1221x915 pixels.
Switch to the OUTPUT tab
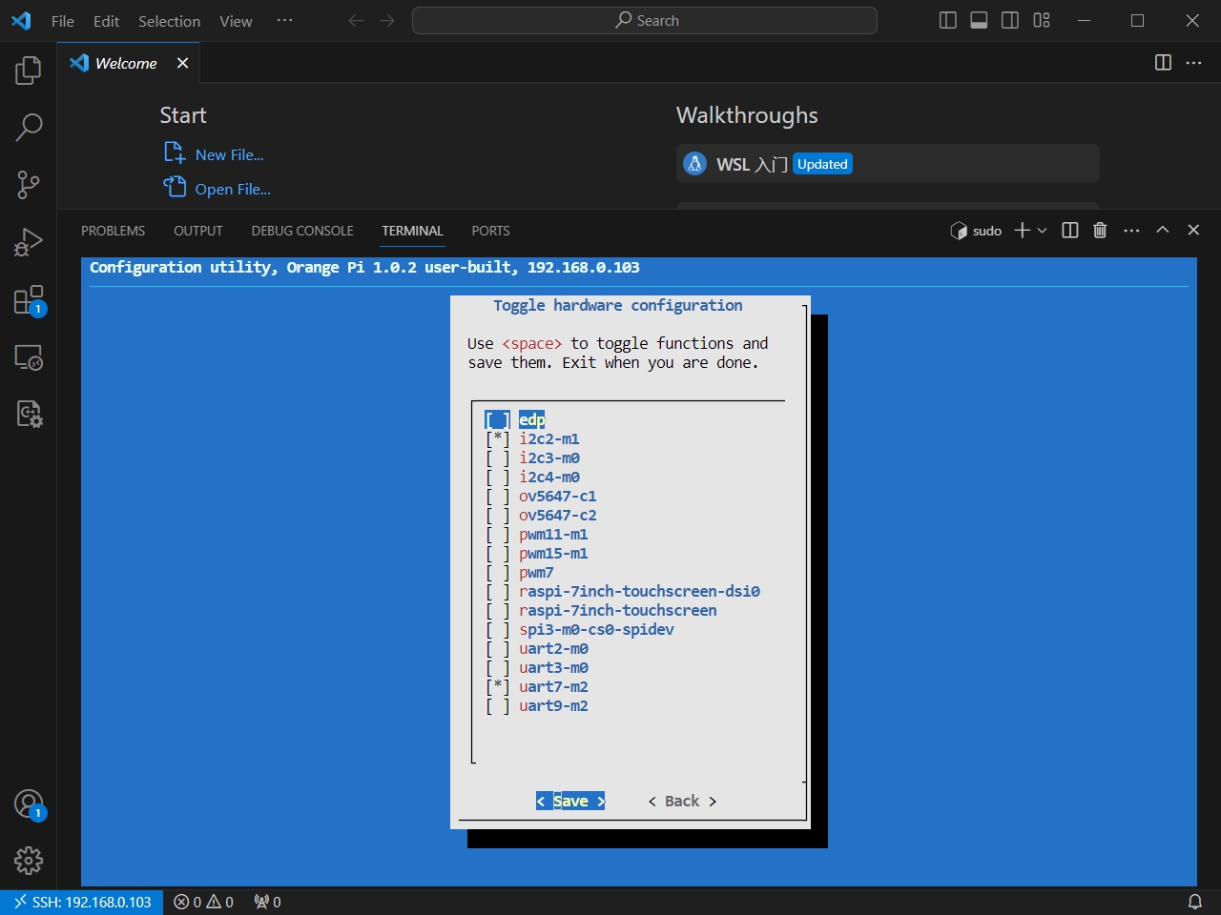click(x=197, y=231)
